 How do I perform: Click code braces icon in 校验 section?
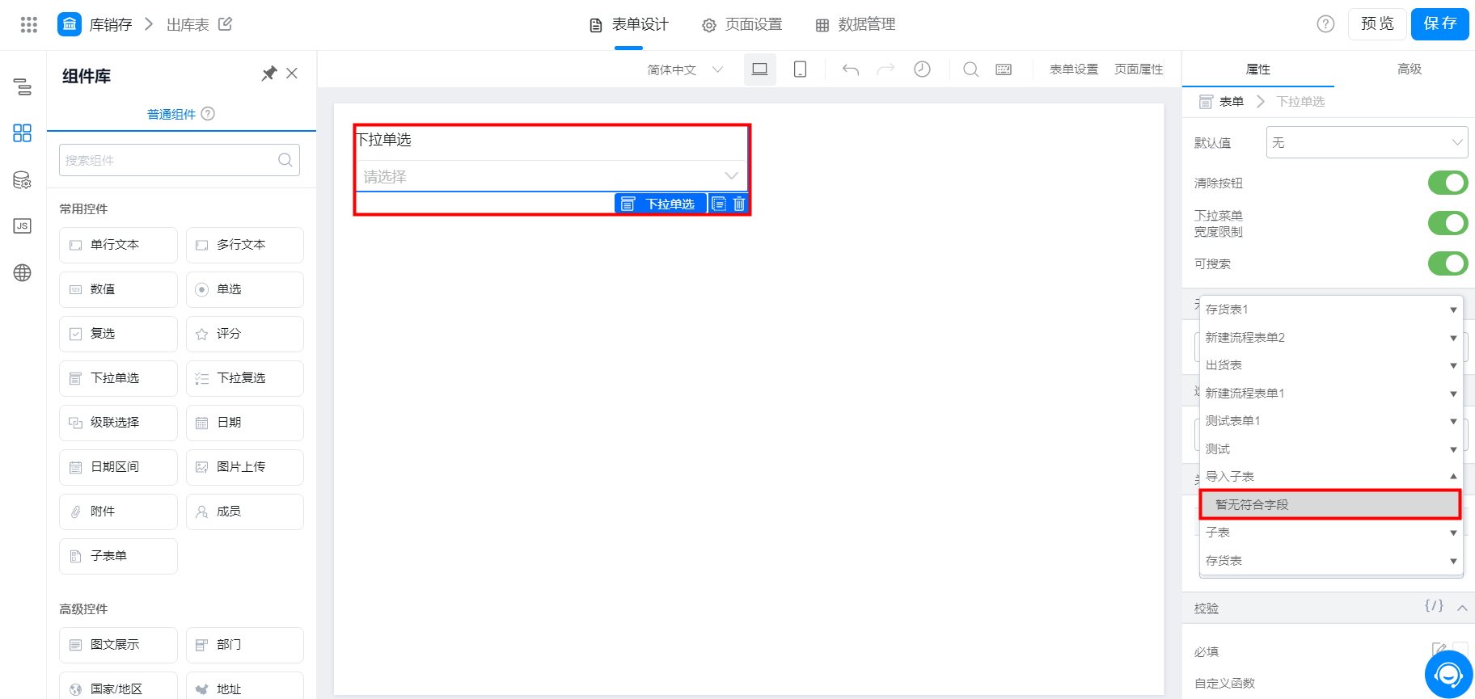[x=1434, y=605]
